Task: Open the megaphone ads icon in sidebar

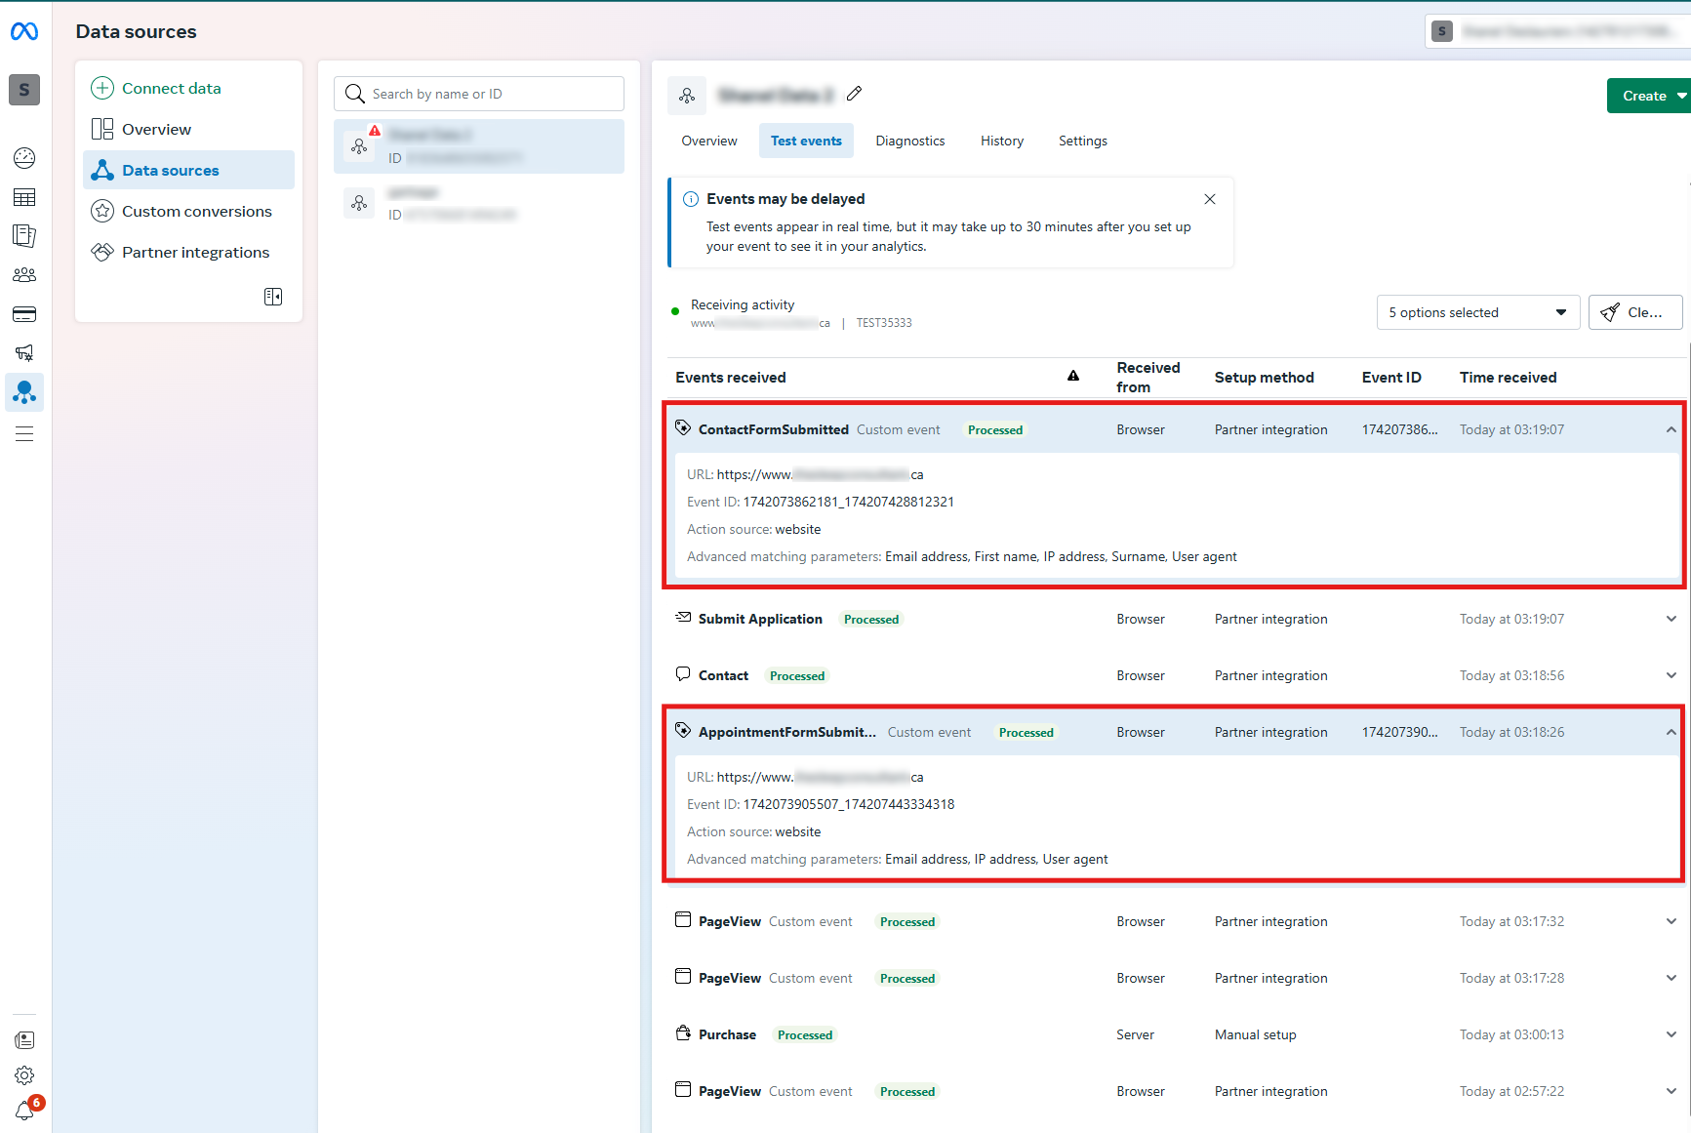Action: tap(24, 353)
